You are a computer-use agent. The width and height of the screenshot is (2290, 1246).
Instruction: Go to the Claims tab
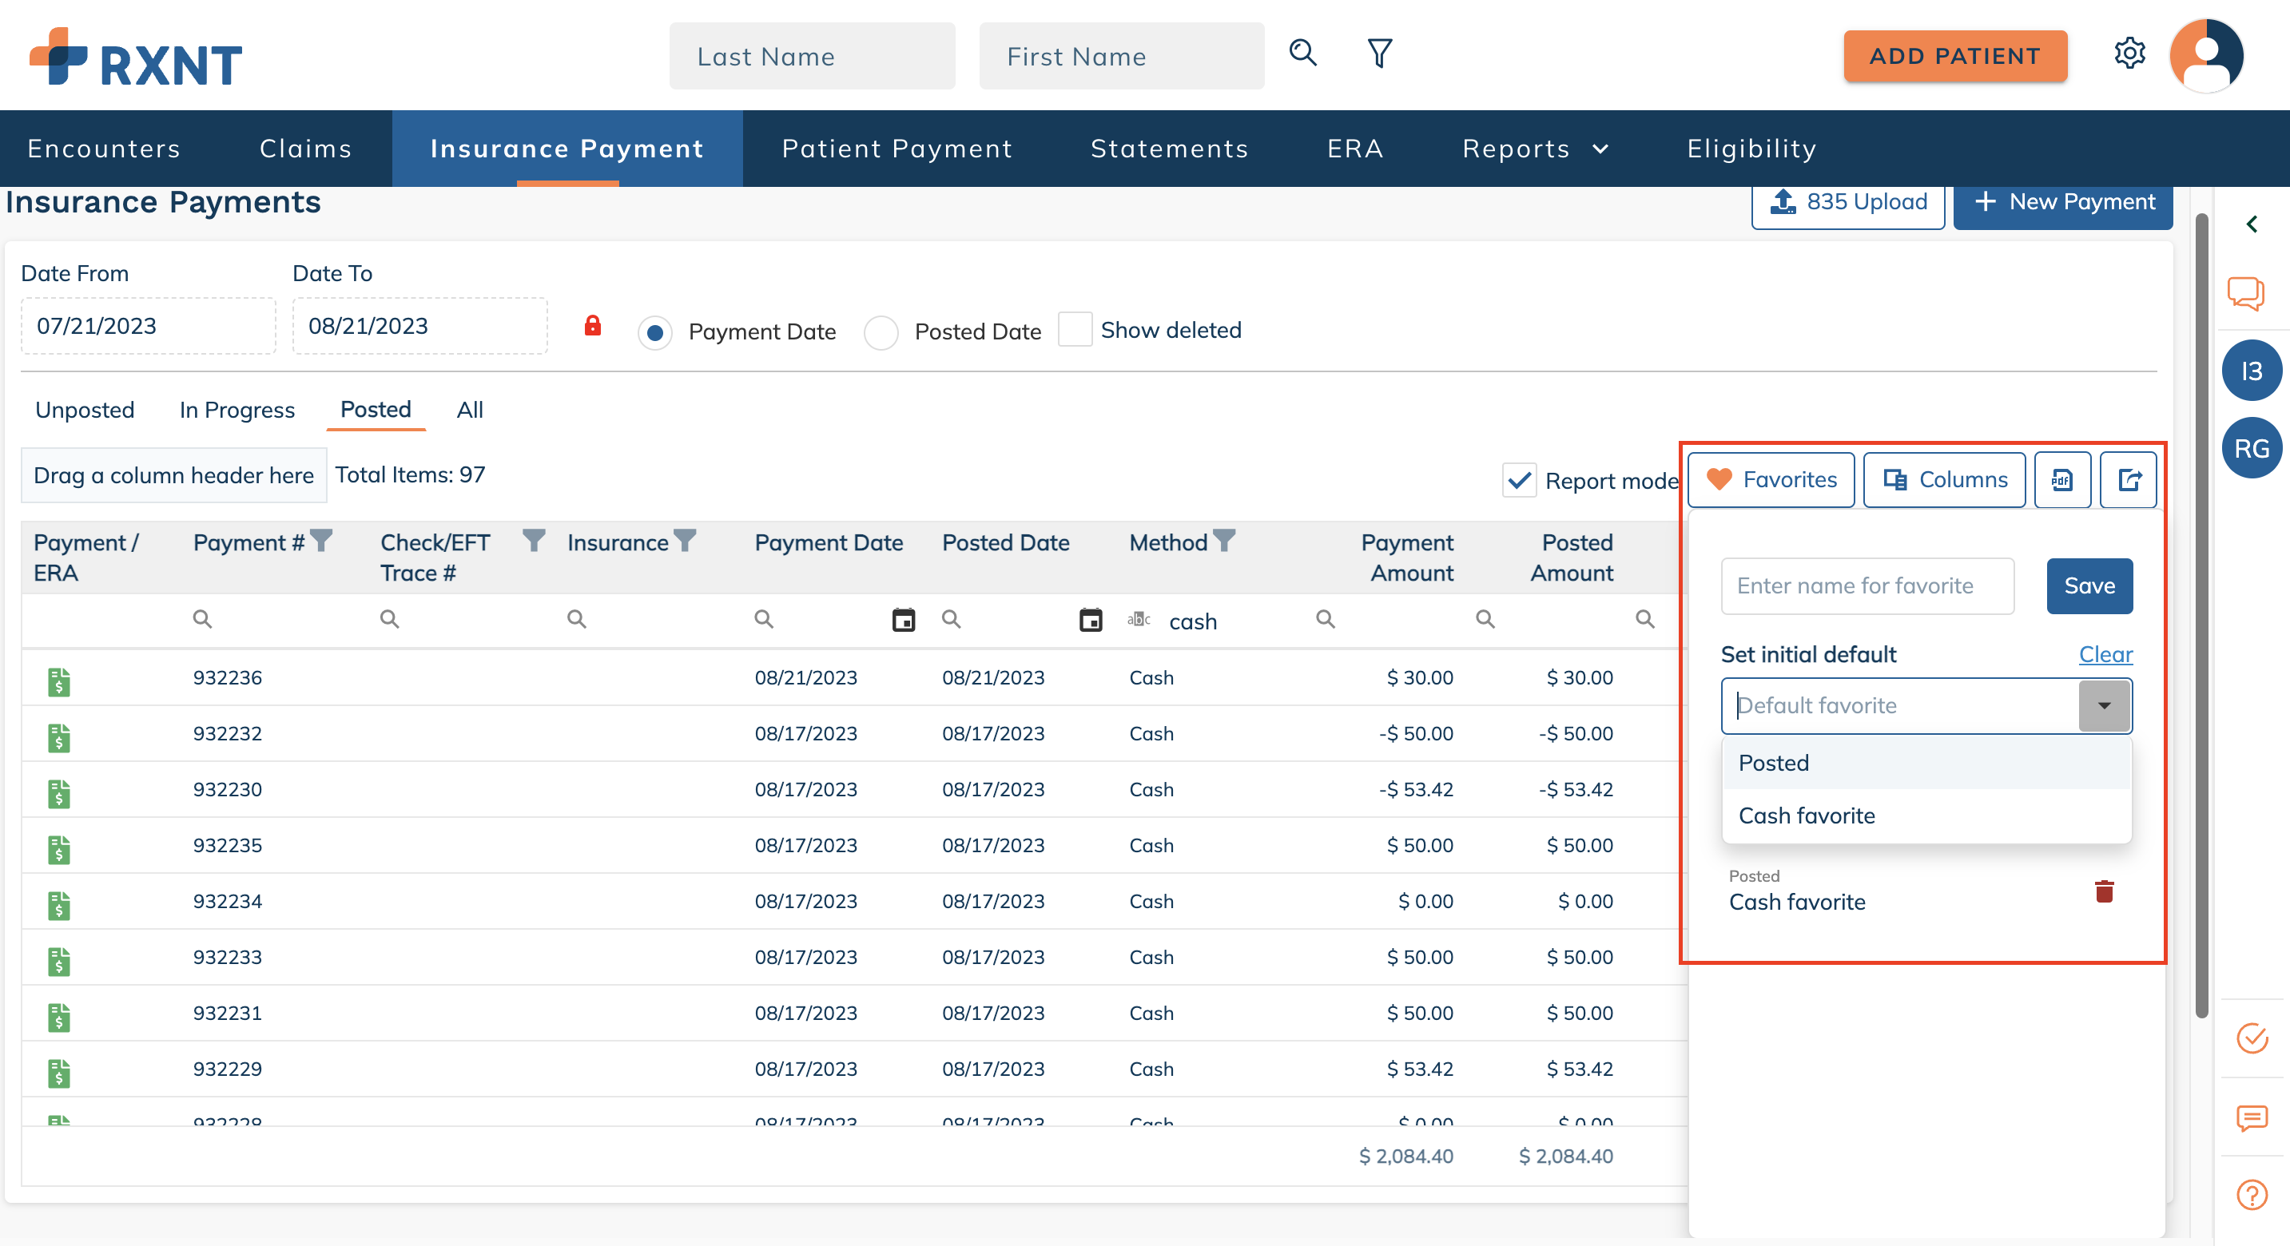tap(306, 149)
